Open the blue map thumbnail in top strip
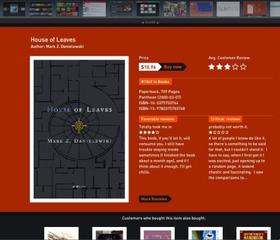 pos(202,9)
